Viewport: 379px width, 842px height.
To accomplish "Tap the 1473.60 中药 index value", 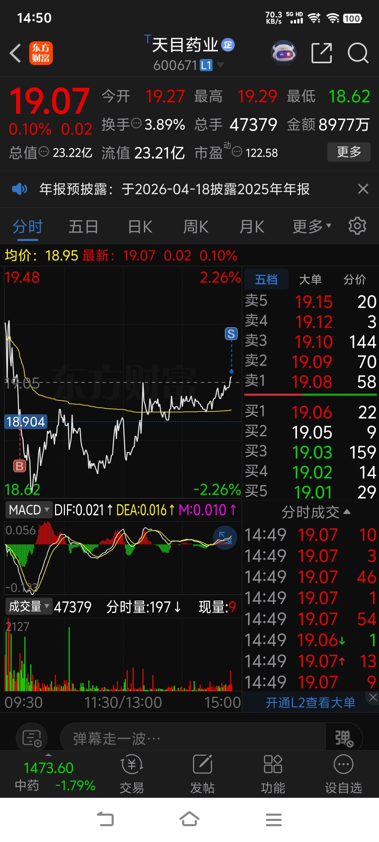I will tap(48, 768).
